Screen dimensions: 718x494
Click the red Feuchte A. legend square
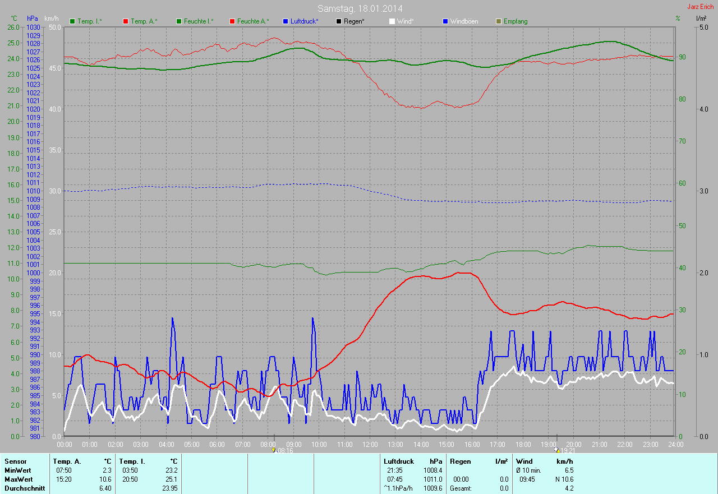[x=232, y=21]
